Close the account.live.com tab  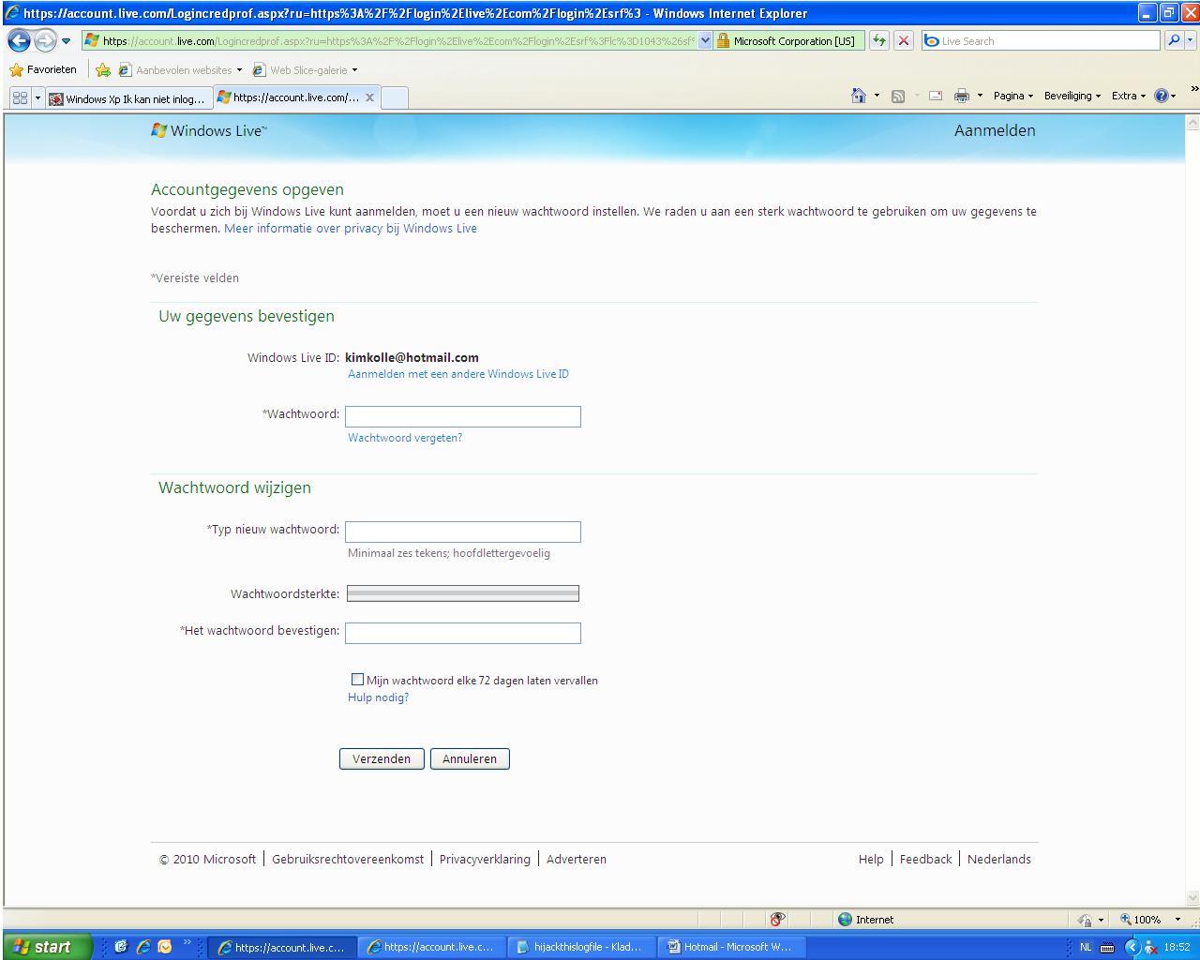(x=369, y=97)
